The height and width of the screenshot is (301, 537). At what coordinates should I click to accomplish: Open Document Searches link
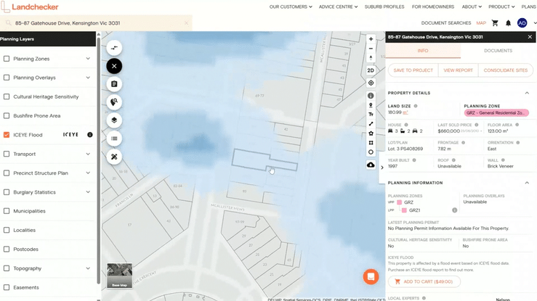pyautogui.click(x=446, y=23)
